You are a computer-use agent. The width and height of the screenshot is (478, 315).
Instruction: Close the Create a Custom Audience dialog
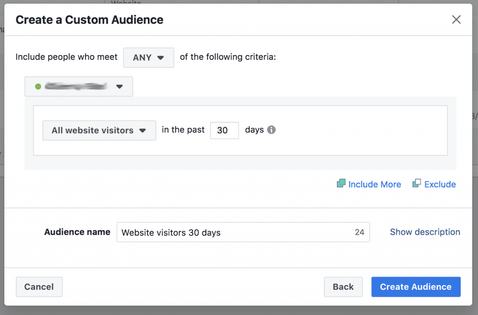click(456, 20)
